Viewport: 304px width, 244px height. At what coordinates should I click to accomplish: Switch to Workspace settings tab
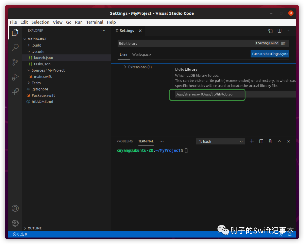pyautogui.click(x=141, y=55)
